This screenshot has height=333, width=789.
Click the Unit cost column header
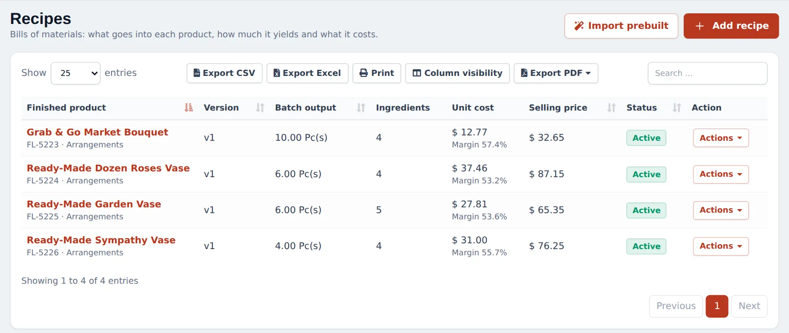473,107
